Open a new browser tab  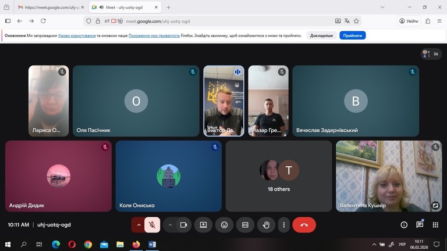click(x=169, y=8)
